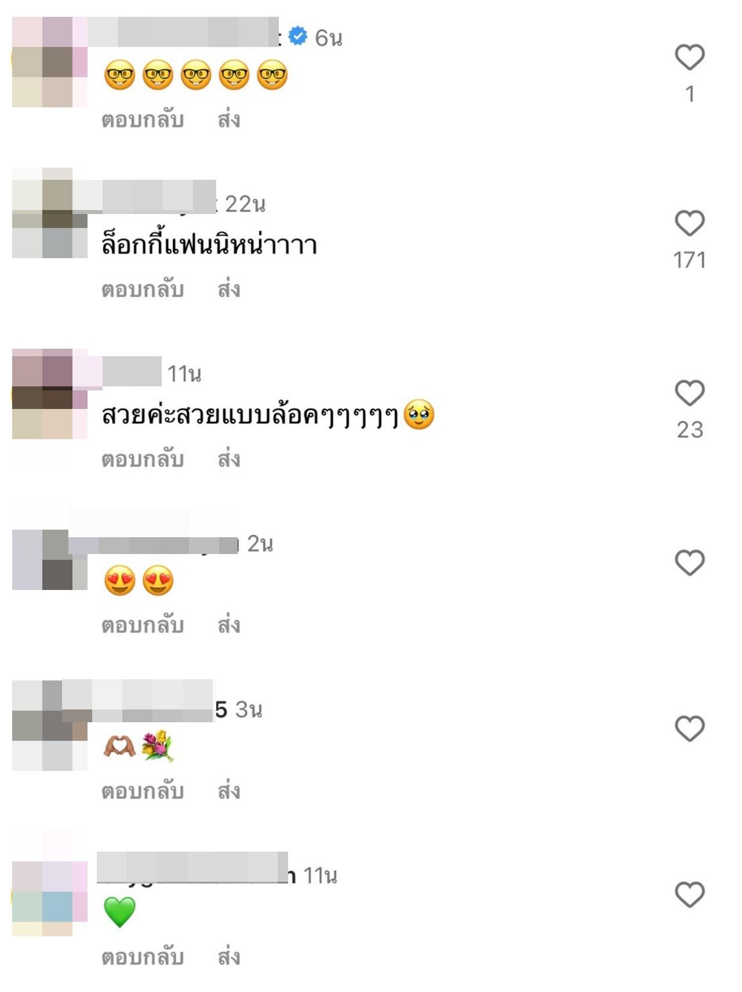Like the heart-hands and bouquet comment
The width and height of the screenshot is (742, 992).
pyautogui.click(x=689, y=728)
